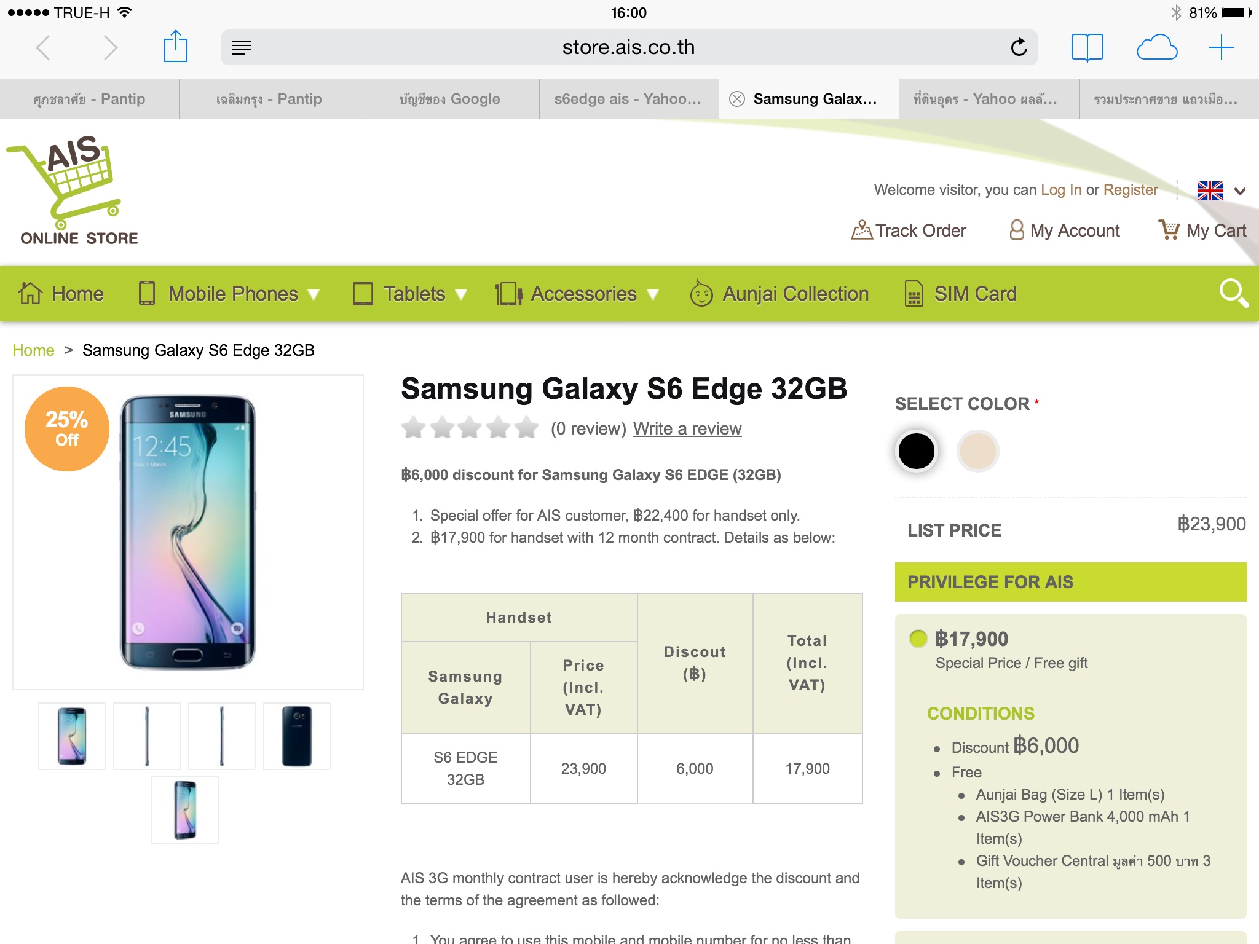The width and height of the screenshot is (1259, 944).
Task: Choose the gold color swatch
Action: (x=977, y=451)
